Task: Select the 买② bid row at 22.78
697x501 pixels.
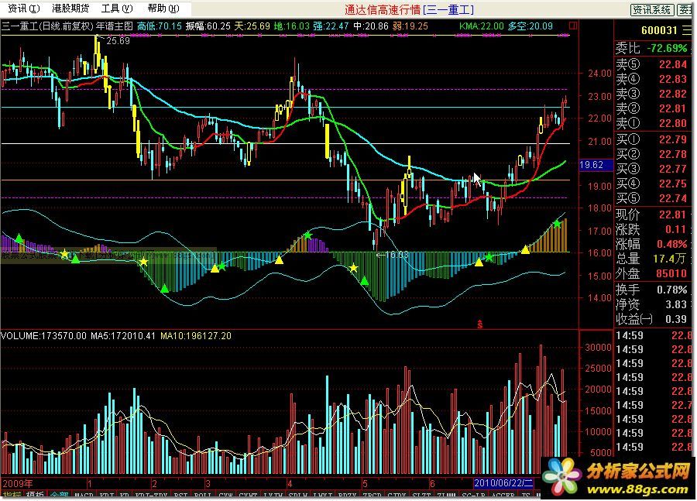Action: [652, 154]
